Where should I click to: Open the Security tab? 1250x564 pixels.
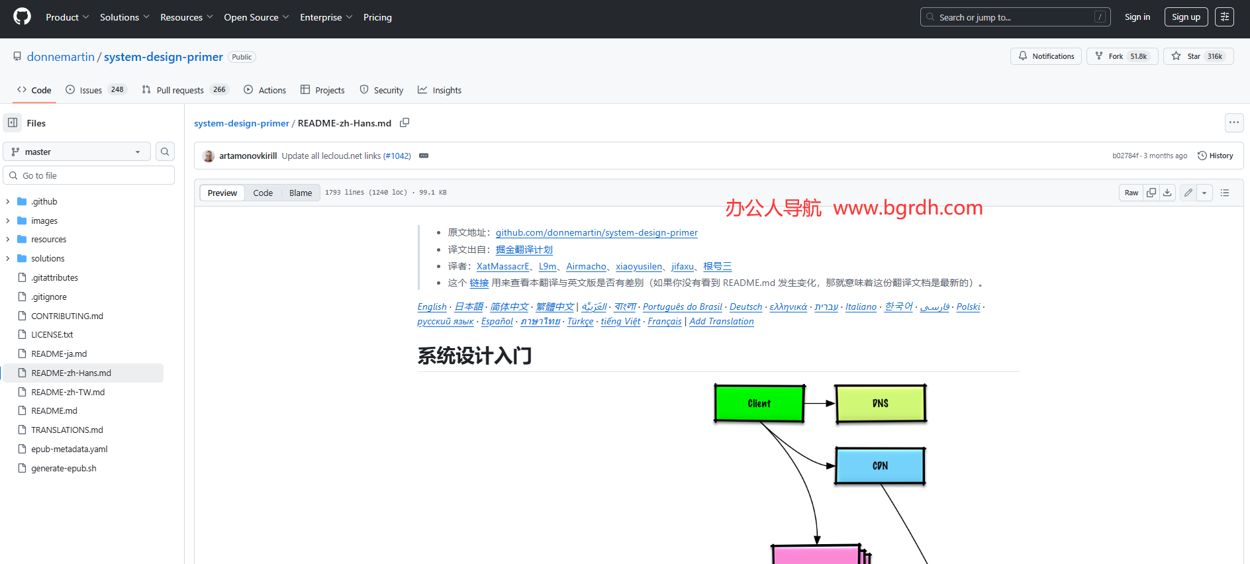(x=381, y=90)
